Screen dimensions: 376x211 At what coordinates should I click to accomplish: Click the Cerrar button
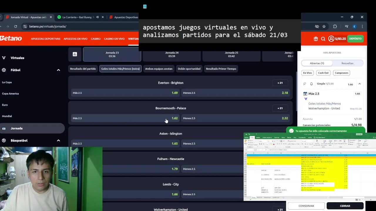[x=345, y=206]
